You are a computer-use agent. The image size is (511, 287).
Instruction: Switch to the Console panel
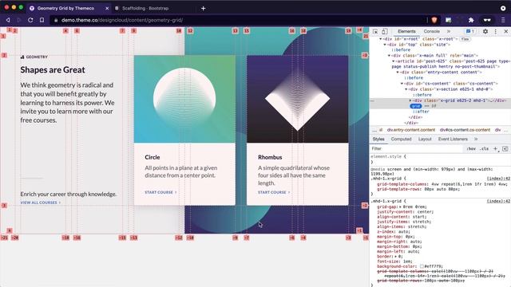[x=431, y=31]
